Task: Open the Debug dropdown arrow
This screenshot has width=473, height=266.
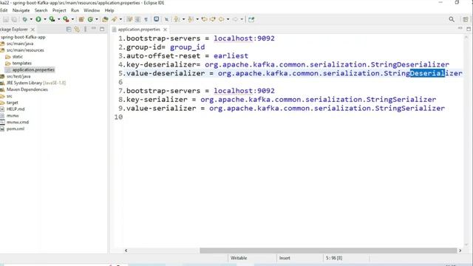Action: 31,19
